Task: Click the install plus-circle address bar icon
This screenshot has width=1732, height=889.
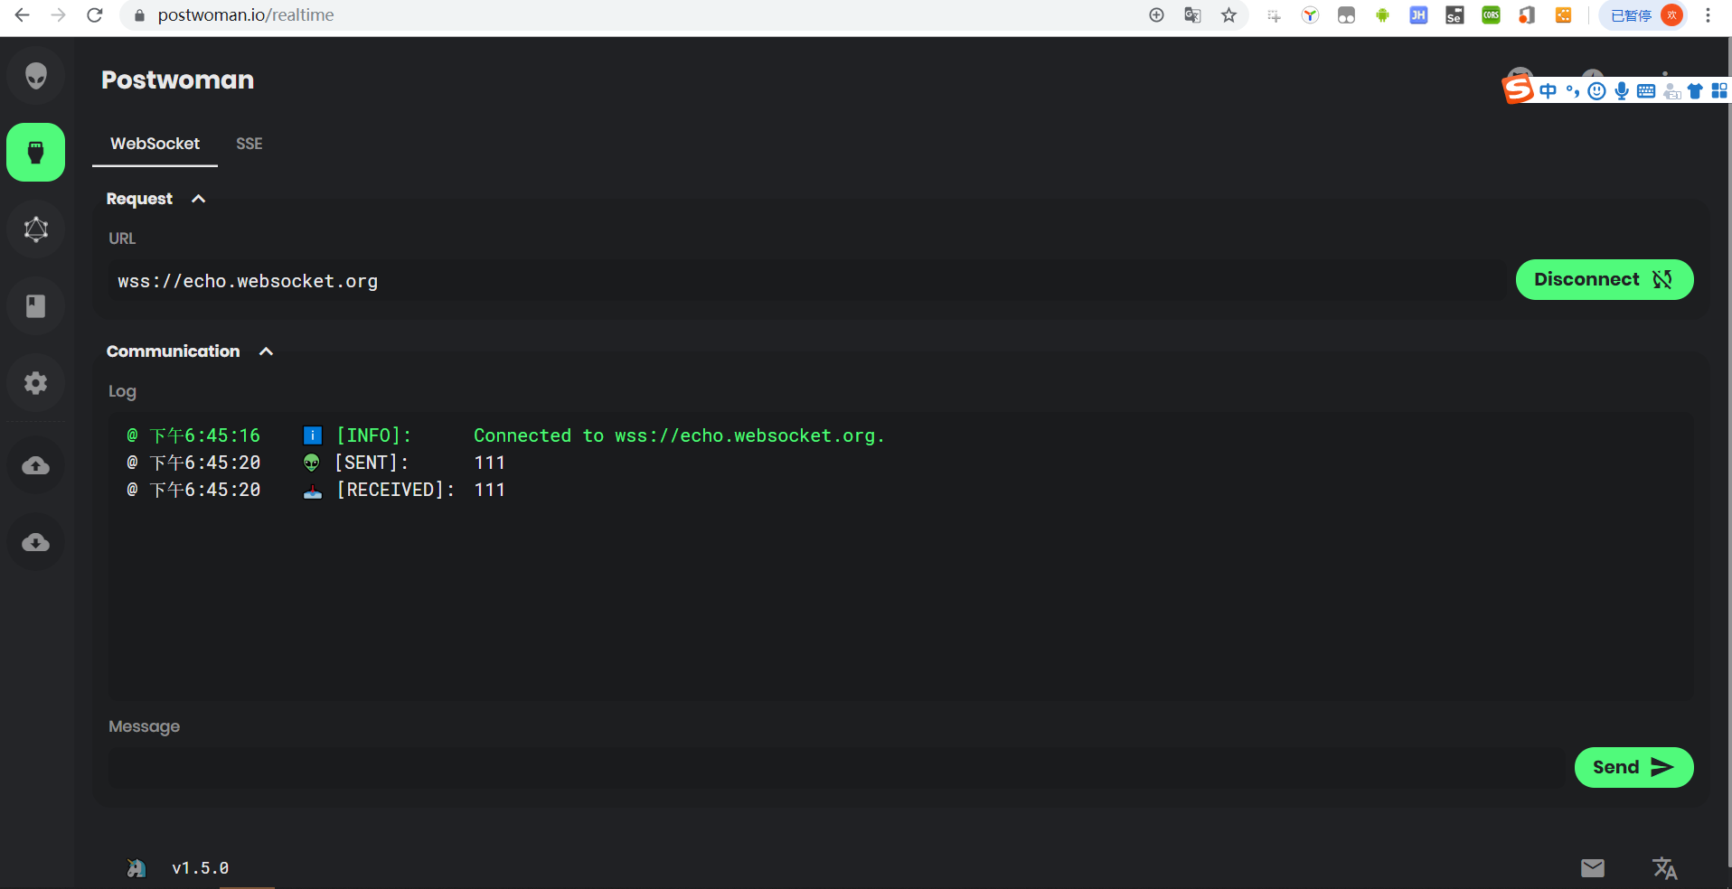Action: (x=1156, y=15)
